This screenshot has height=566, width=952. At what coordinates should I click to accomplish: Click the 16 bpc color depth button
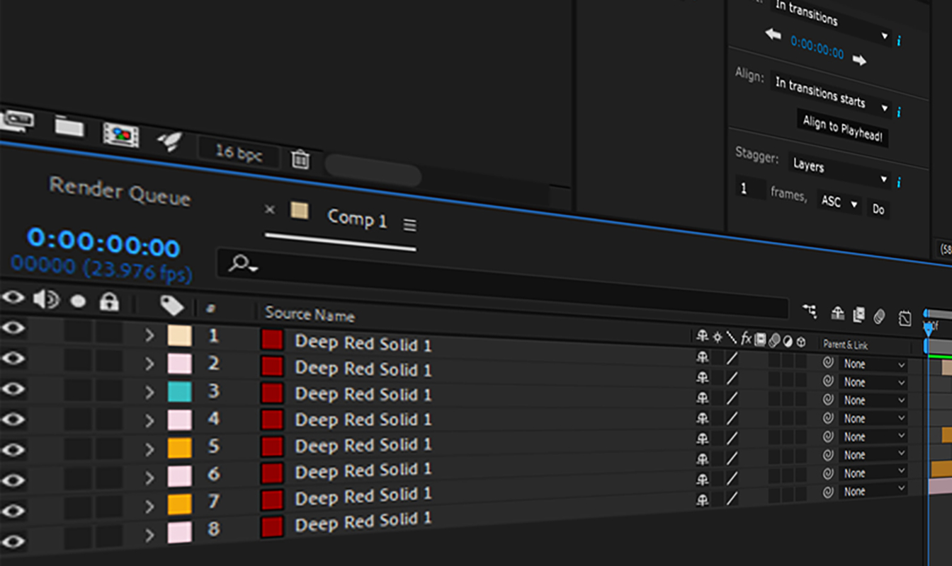[239, 152]
